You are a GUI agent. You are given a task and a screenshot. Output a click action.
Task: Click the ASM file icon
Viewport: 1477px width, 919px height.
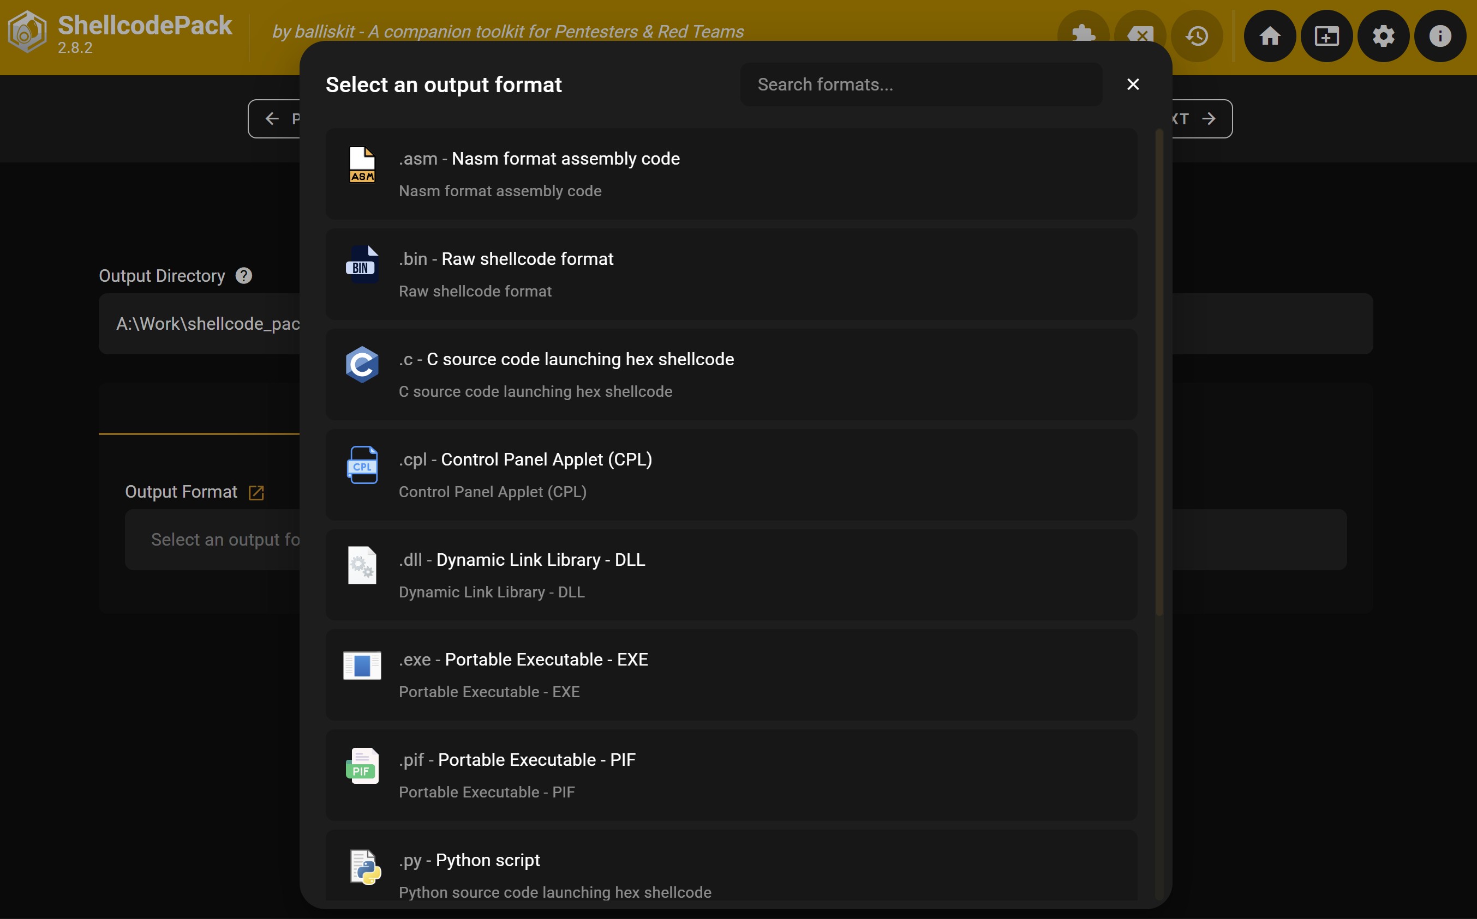click(362, 165)
